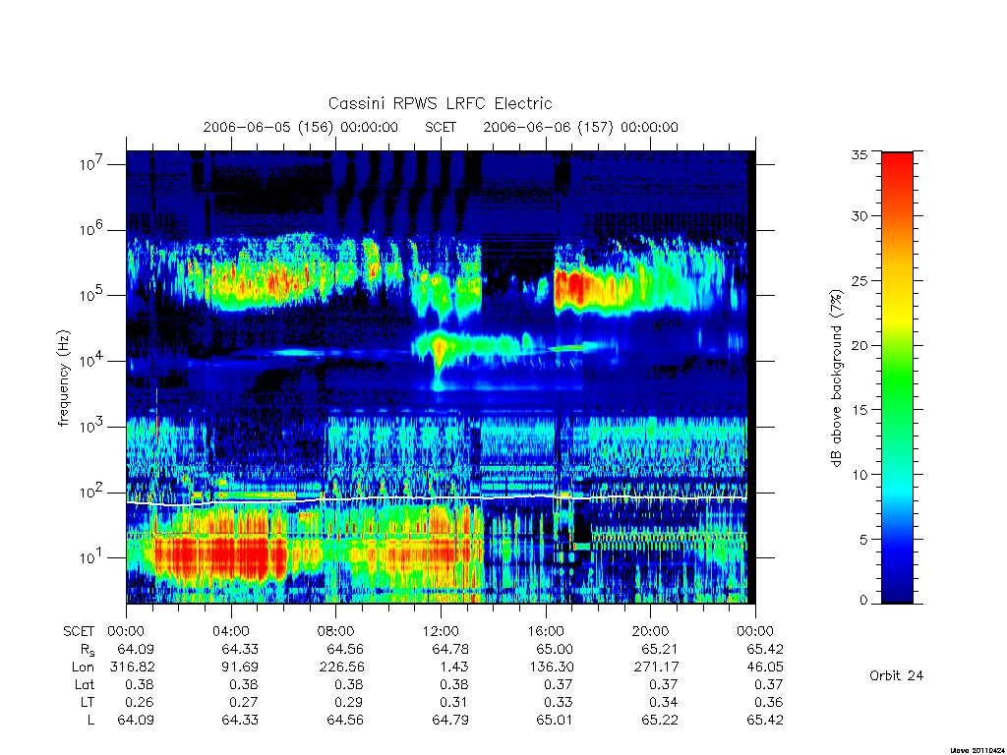Image resolution: width=1007 pixels, height=755 pixels.
Task: Click the plot title 'Cassini RPWS LRFC Electric'
Action: coord(440,103)
